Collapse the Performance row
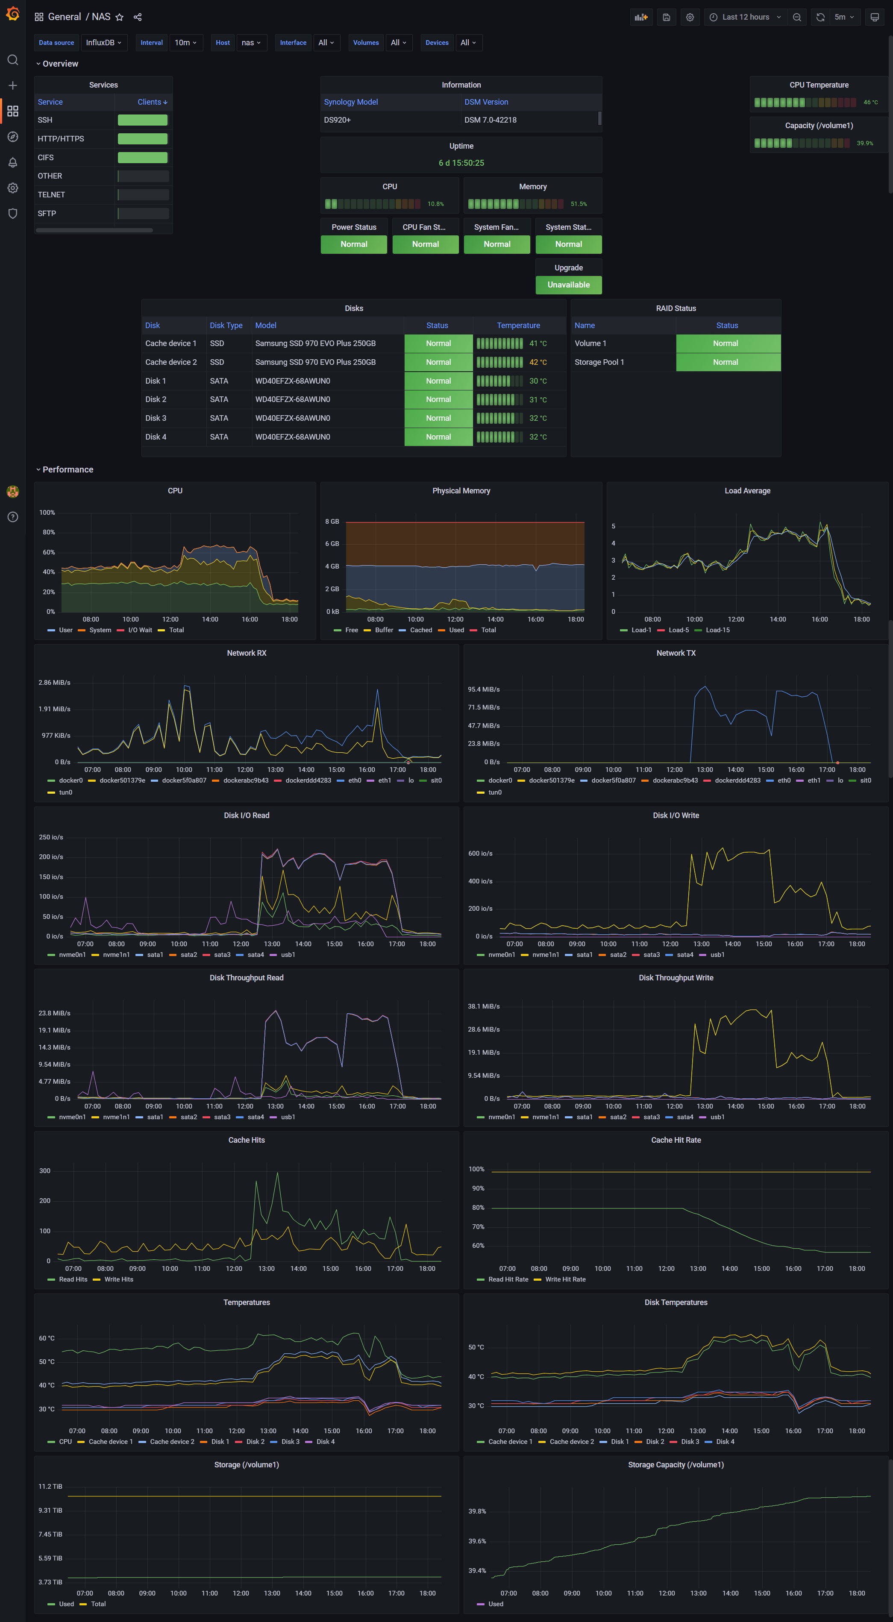Image resolution: width=893 pixels, height=1622 pixels. coord(64,470)
